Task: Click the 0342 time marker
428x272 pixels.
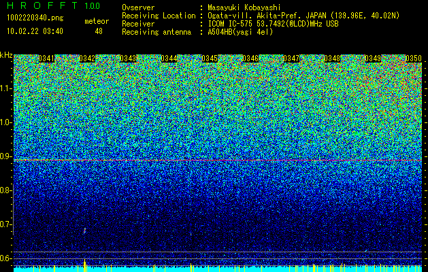Action: point(87,58)
